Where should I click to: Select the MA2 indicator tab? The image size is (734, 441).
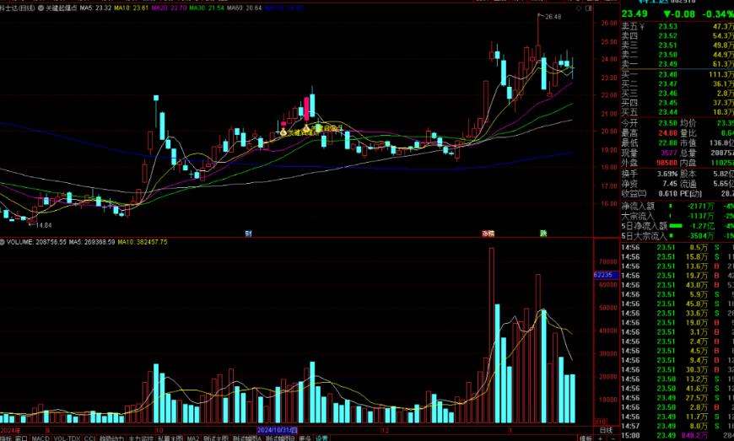tap(193, 438)
